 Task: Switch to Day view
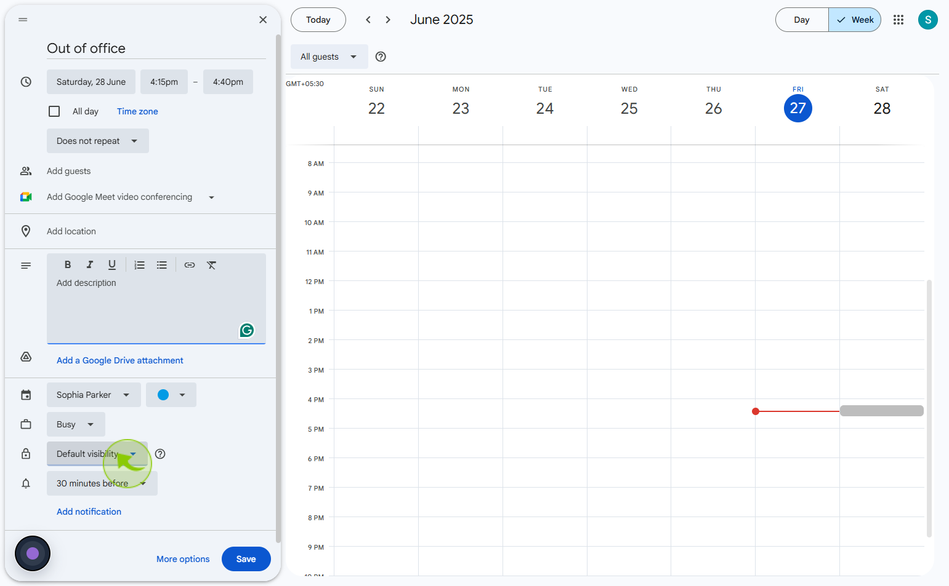tap(802, 20)
